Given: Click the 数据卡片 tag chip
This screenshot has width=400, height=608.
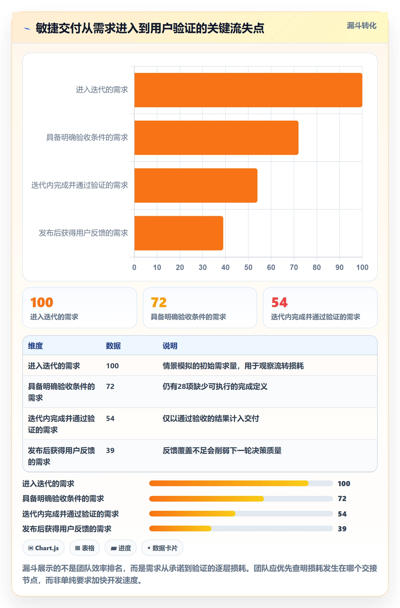Looking at the screenshot, I should coord(162,548).
